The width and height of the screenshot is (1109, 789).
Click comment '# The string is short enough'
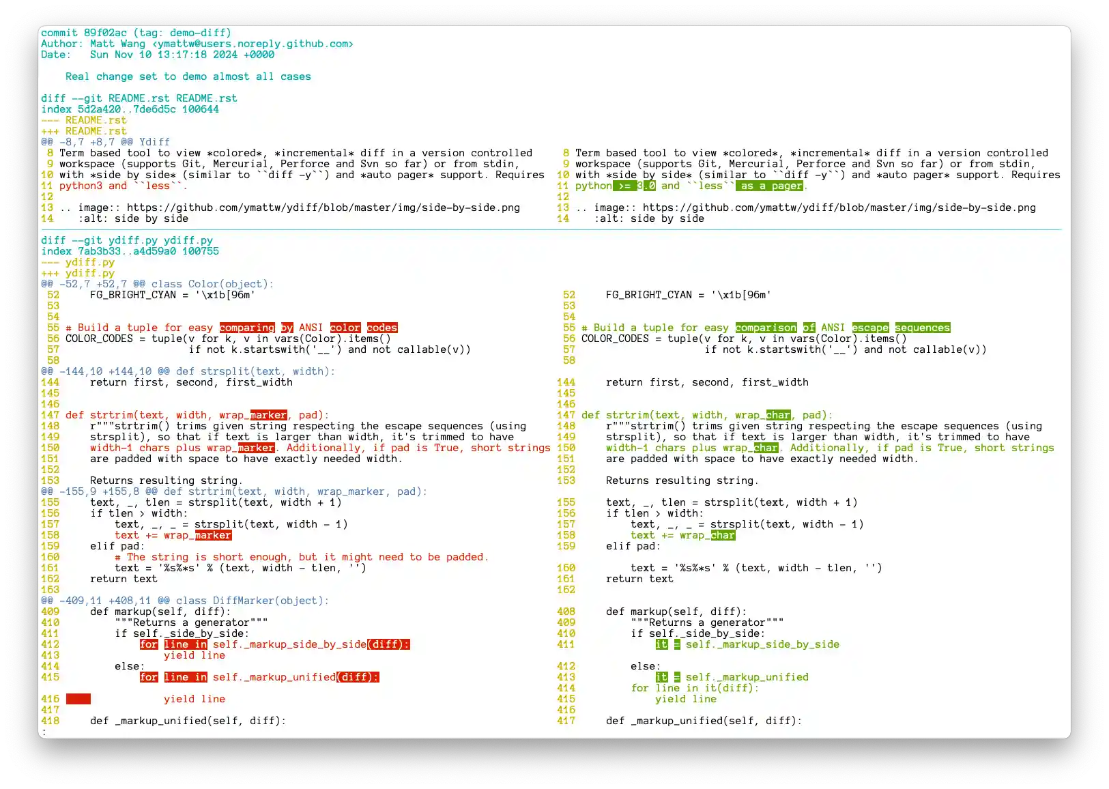tap(302, 557)
